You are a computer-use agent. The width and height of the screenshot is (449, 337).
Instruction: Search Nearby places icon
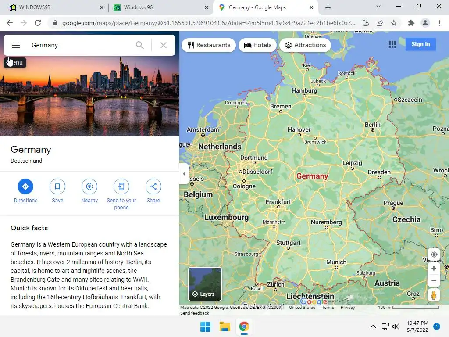coord(89,186)
